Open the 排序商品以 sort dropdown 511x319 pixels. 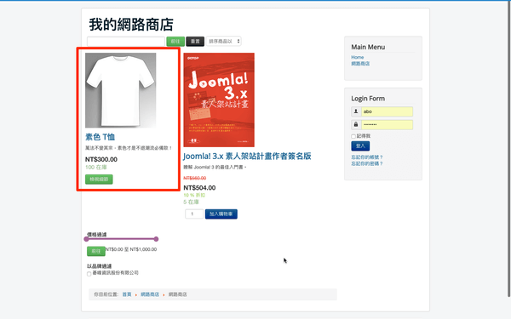pyautogui.click(x=223, y=42)
